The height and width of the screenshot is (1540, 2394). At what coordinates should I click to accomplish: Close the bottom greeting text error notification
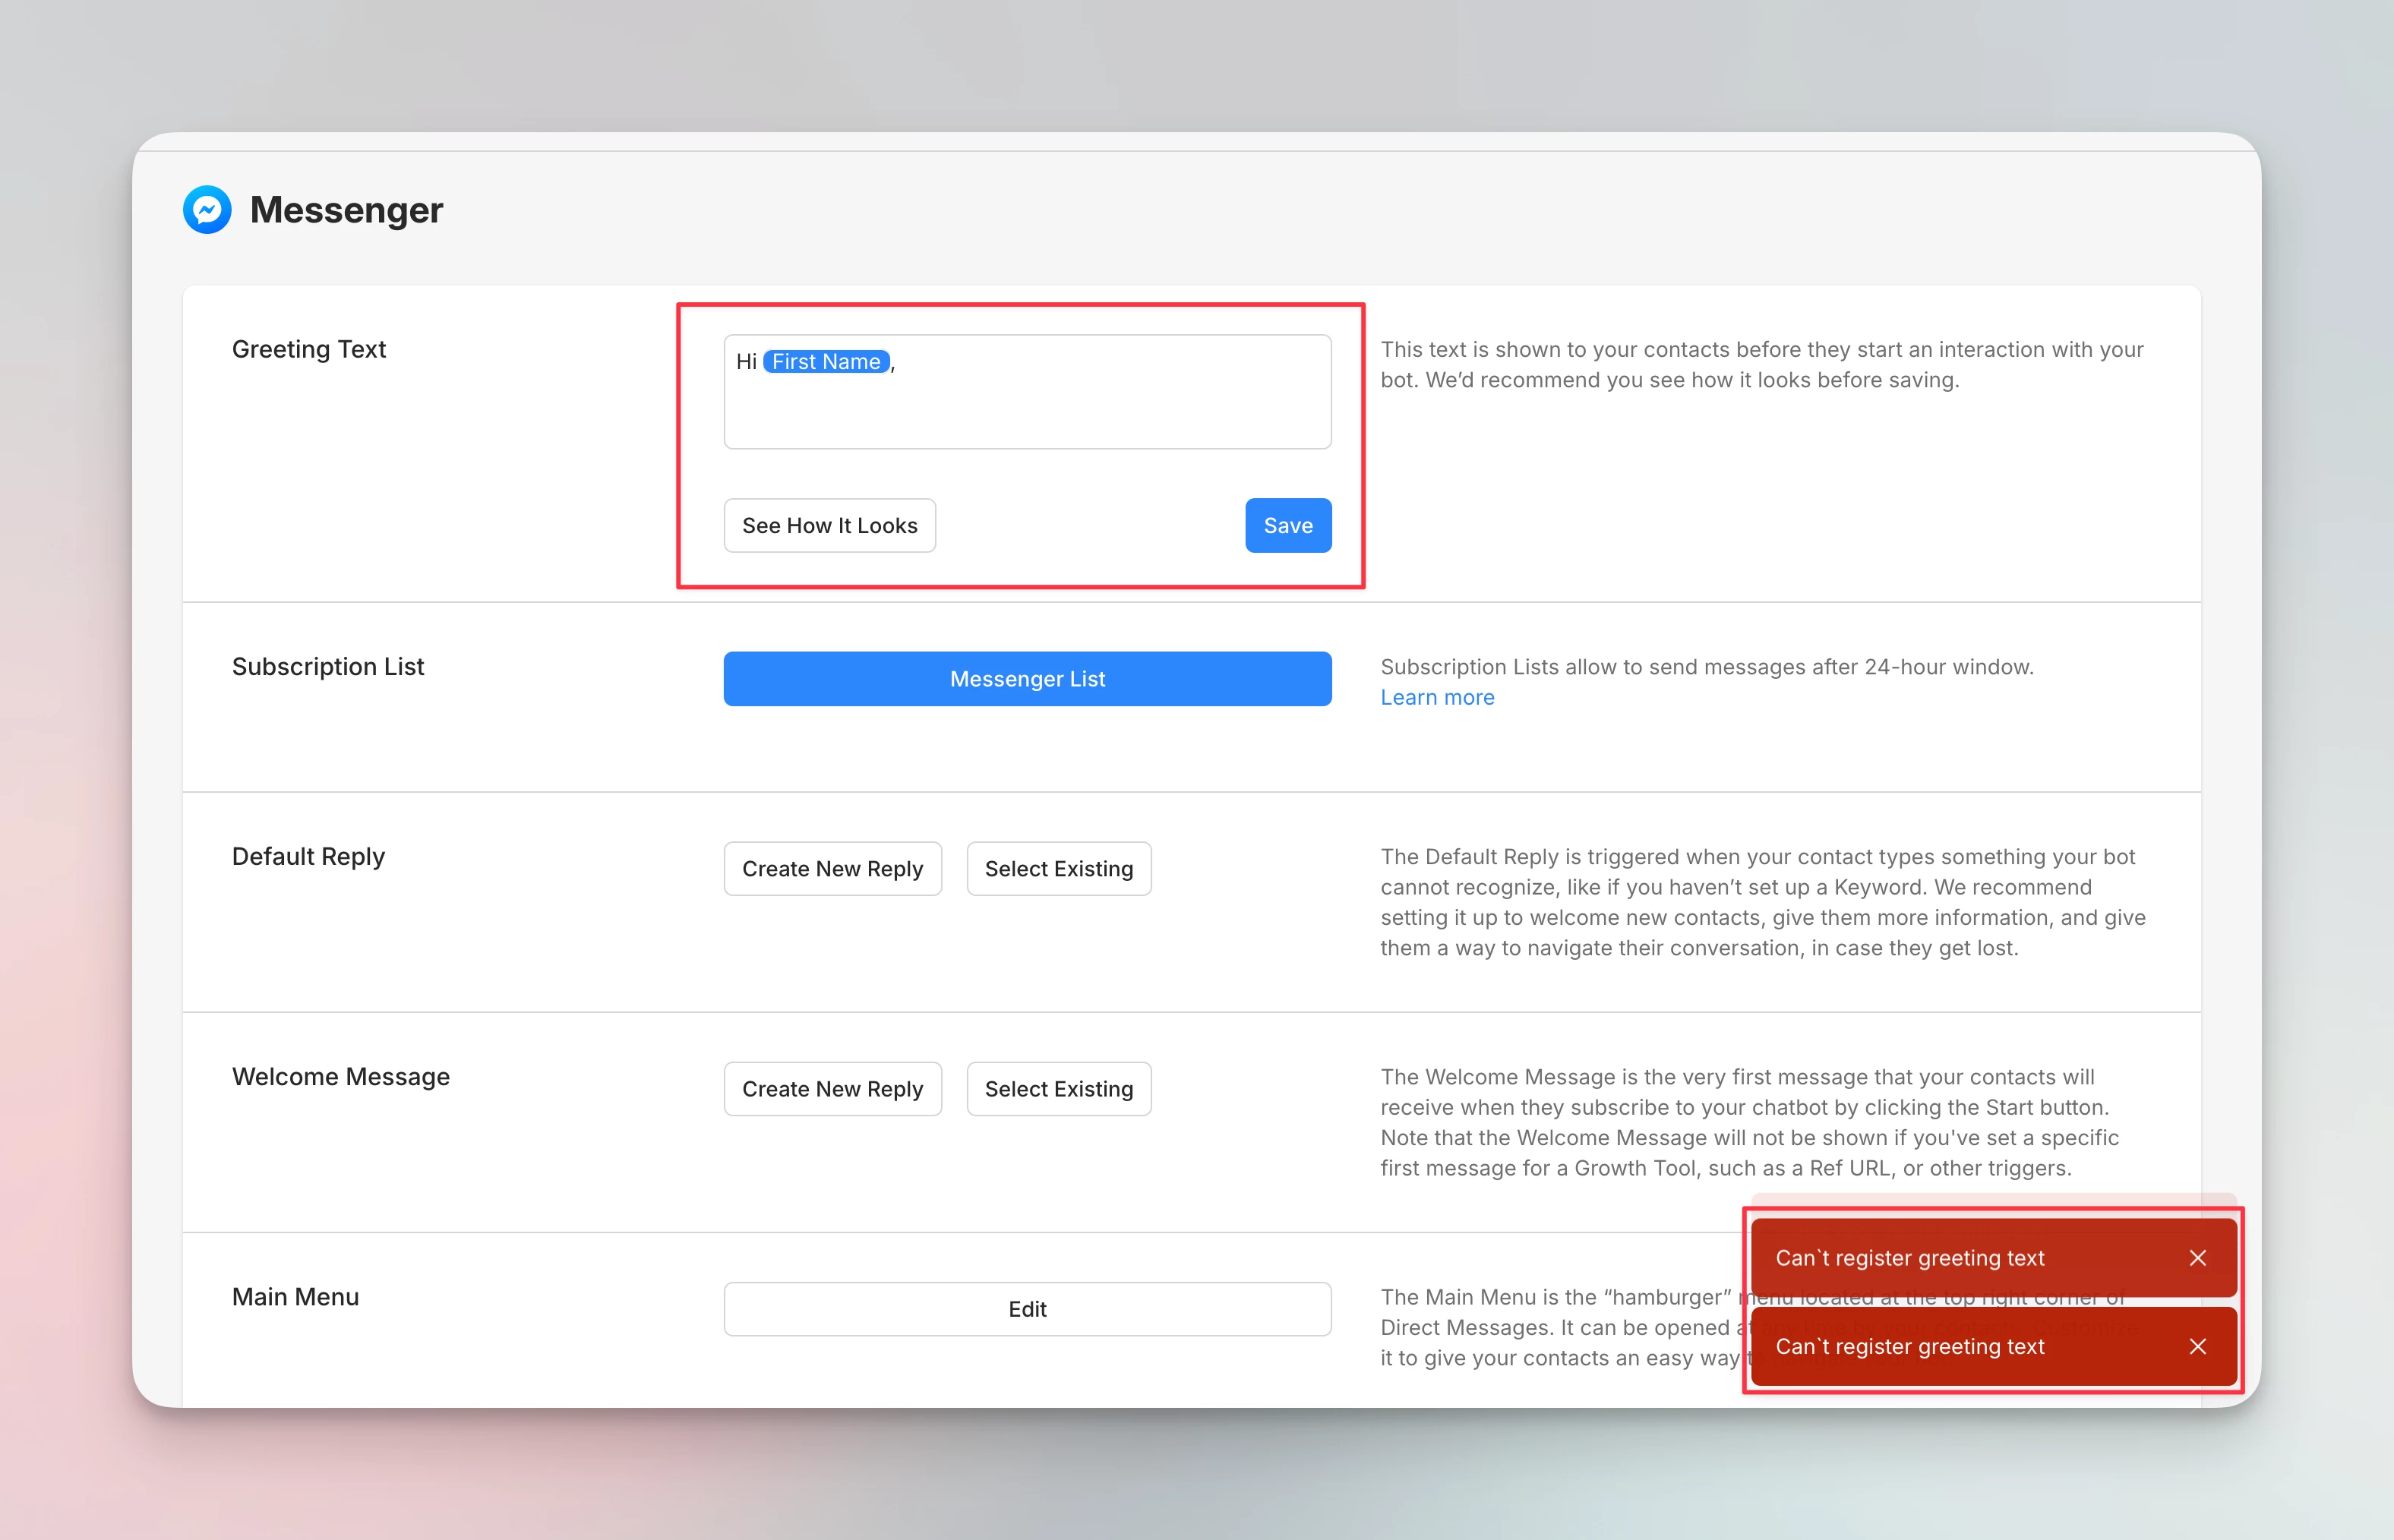click(2197, 1346)
